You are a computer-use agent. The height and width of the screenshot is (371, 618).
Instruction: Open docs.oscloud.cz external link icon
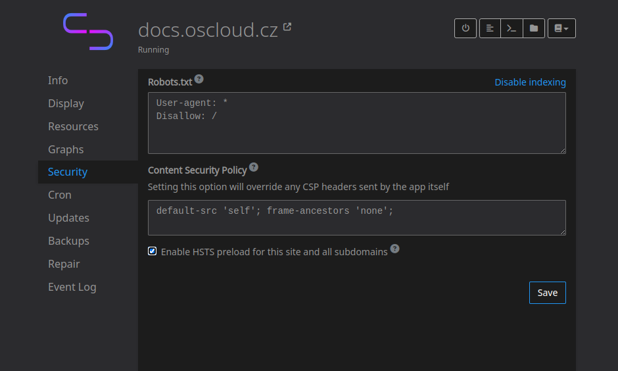pos(287,28)
